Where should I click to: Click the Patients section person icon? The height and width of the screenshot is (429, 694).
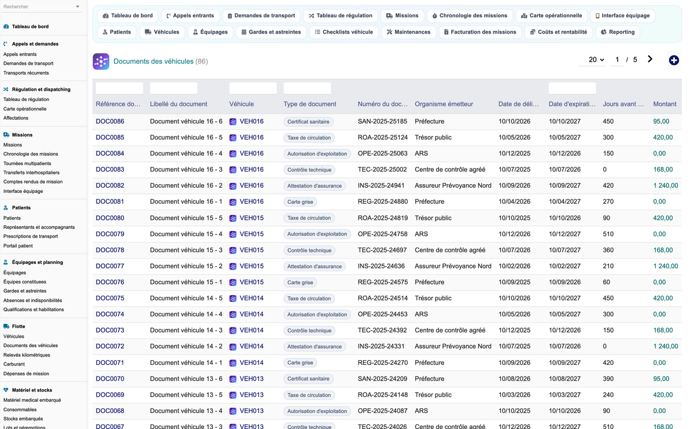(6, 208)
